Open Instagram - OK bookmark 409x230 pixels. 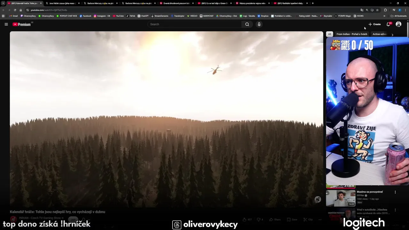102,16
